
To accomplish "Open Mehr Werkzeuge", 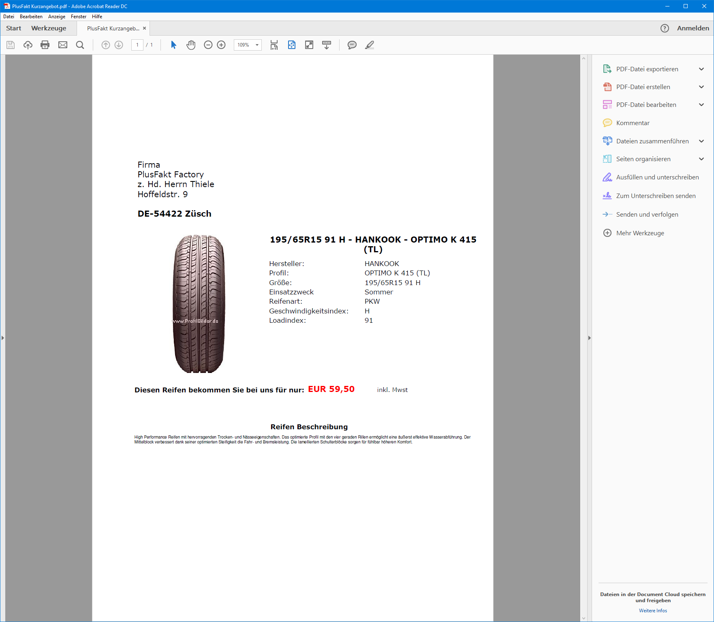I will tap(640, 233).
